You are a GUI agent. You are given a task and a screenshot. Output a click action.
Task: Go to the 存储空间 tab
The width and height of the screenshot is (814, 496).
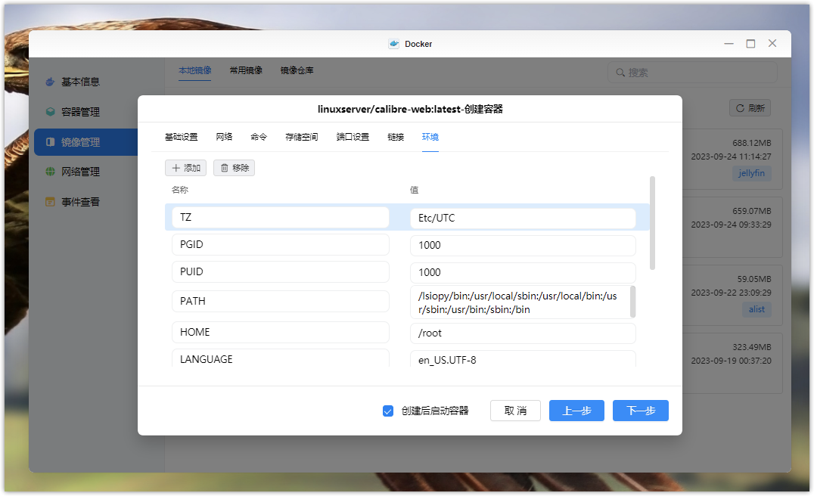[x=302, y=137]
